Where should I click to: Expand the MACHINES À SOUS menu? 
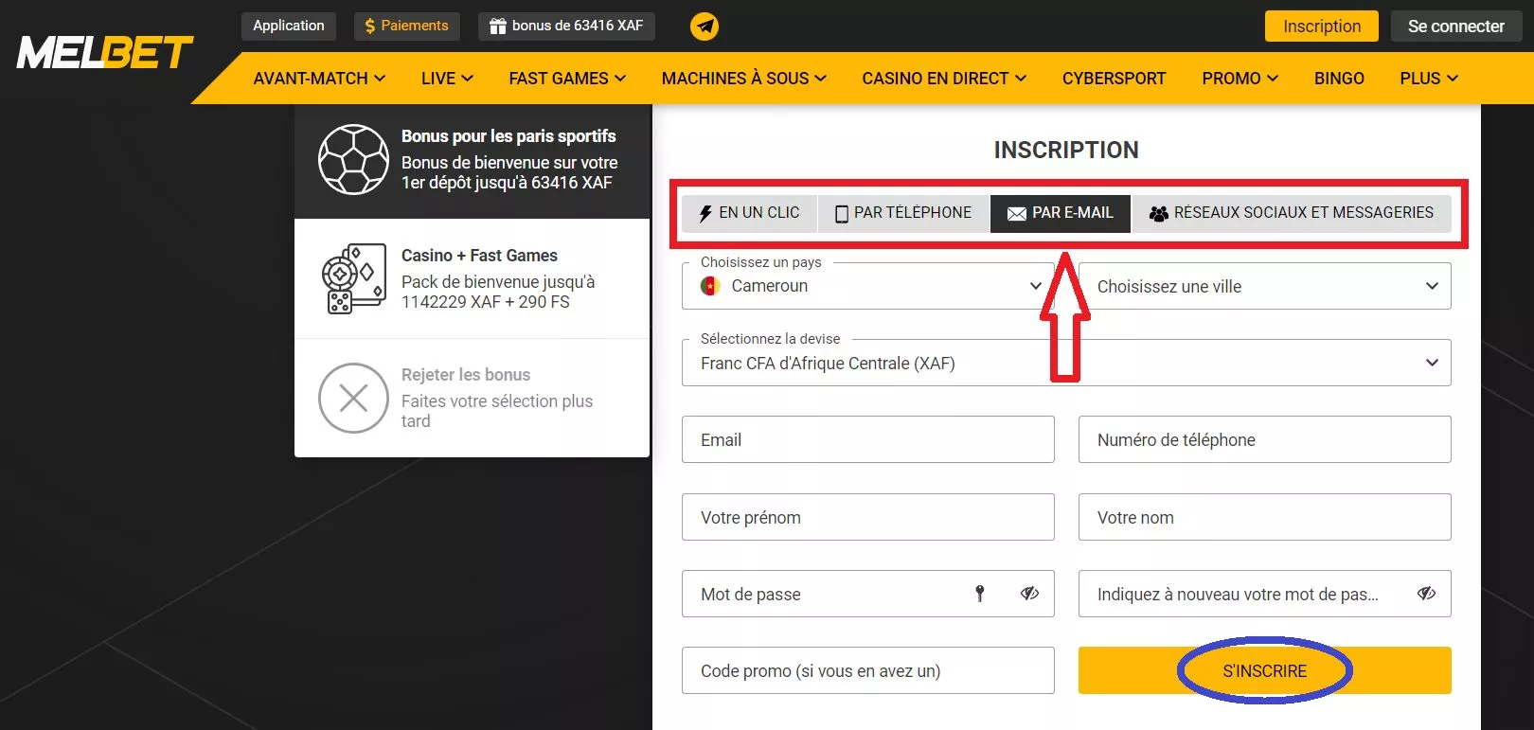pyautogui.click(x=744, y=79)
